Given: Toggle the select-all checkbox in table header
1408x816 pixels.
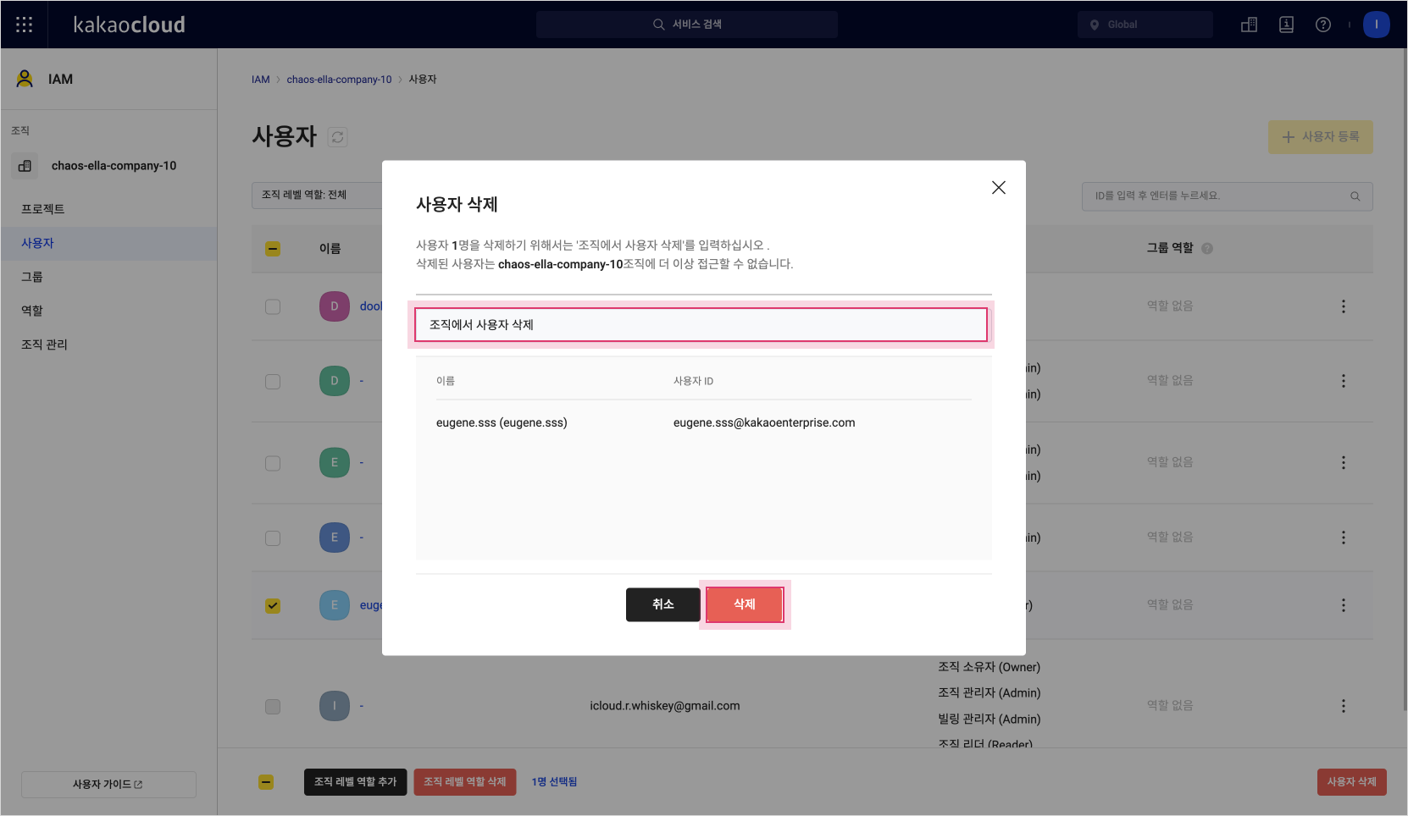Looking at the screenshot, I should [273, 249].
